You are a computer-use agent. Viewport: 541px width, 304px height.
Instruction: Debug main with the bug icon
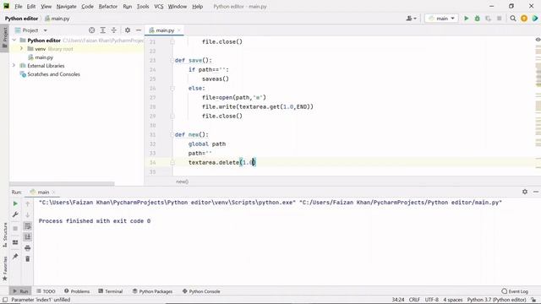(477, 19)
